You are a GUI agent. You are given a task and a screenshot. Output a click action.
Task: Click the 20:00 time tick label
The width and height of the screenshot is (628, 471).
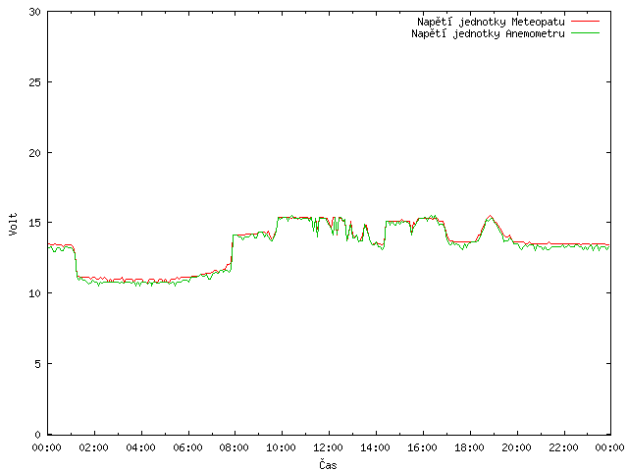[x=517, y=447]
